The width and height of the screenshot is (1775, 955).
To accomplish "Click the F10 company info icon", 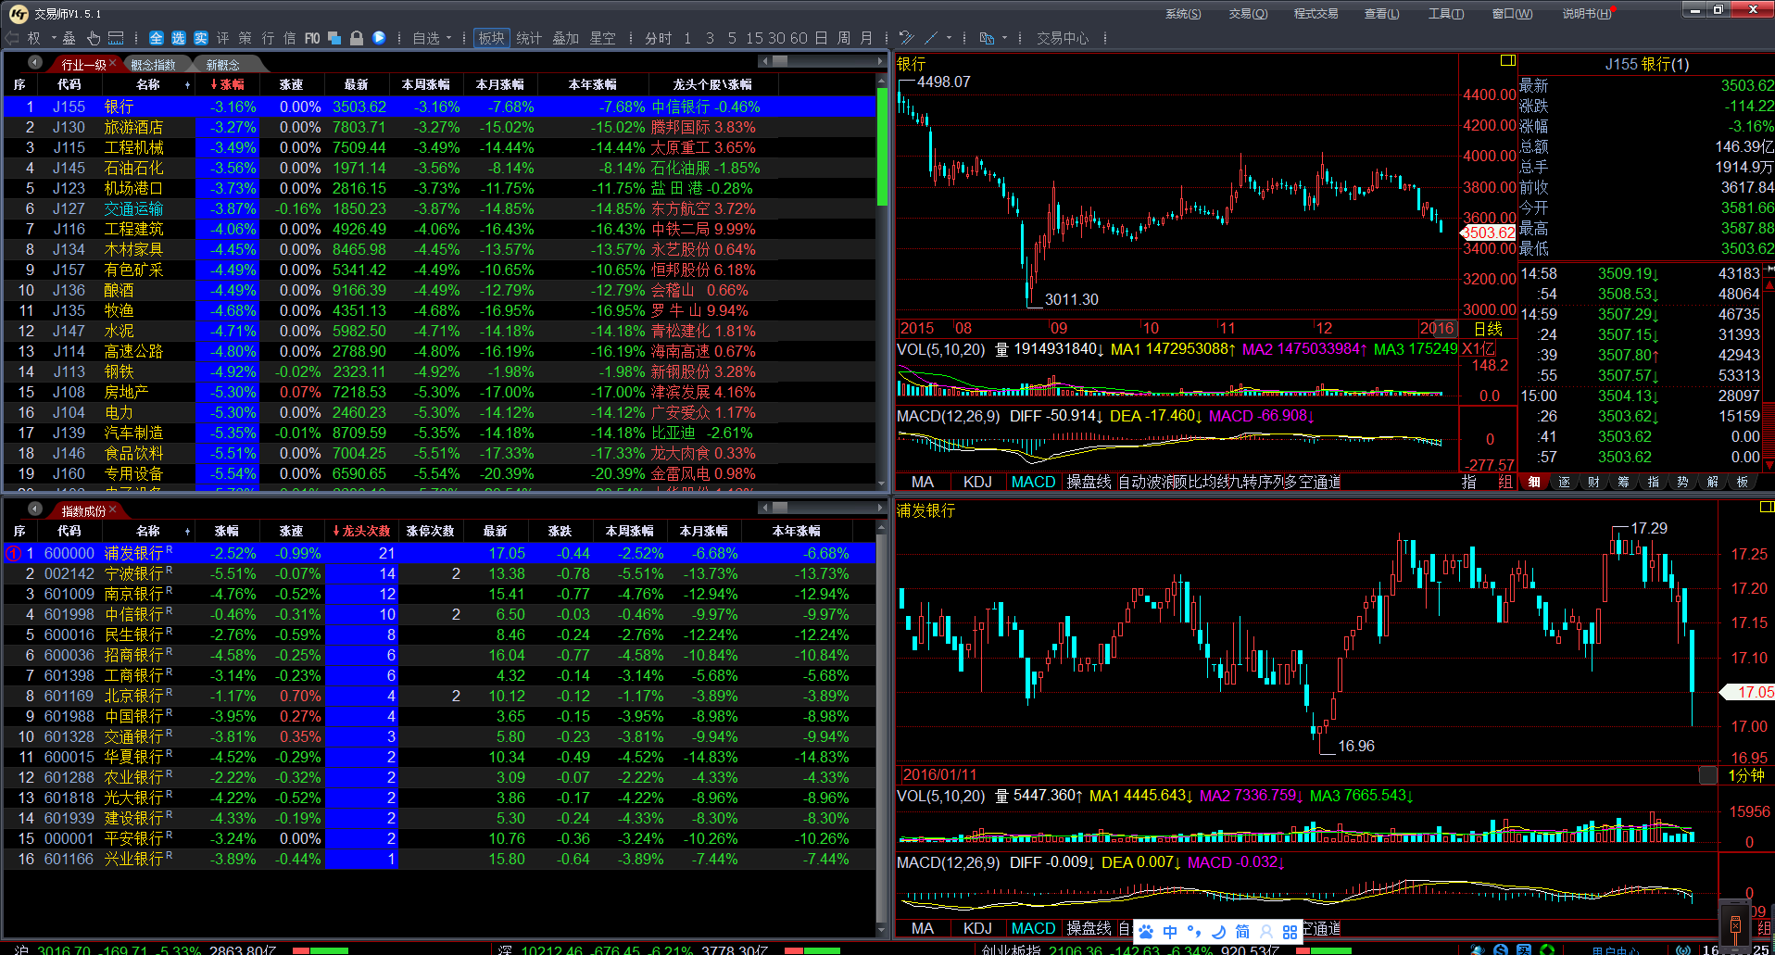I will (x=312, y=38).
